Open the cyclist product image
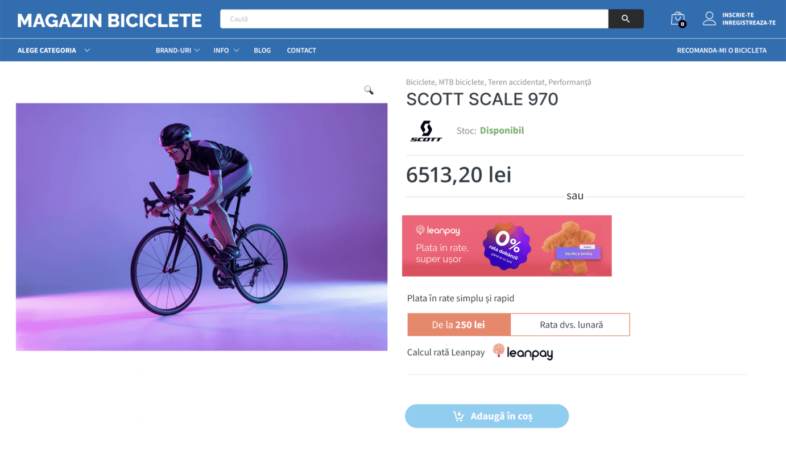The width and height of the screenshot is (786, 454). click(201, 227)
